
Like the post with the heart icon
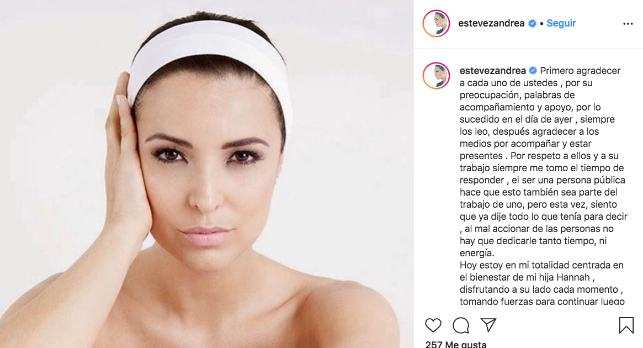(433, 325)
